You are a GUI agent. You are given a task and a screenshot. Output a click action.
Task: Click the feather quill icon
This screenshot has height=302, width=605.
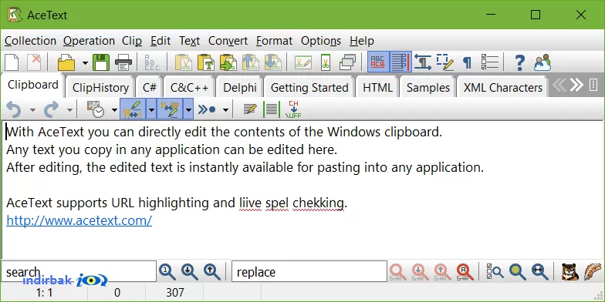tap(593, 272)
